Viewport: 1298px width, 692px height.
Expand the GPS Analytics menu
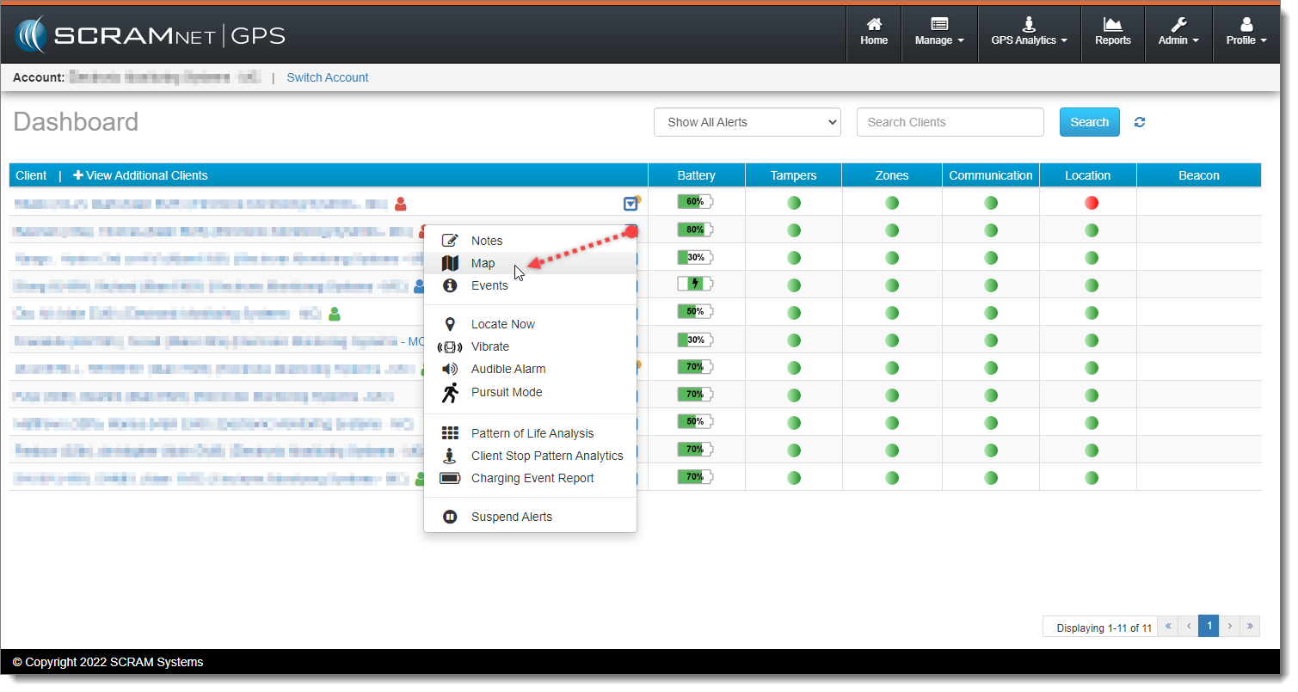point(1029,33)
